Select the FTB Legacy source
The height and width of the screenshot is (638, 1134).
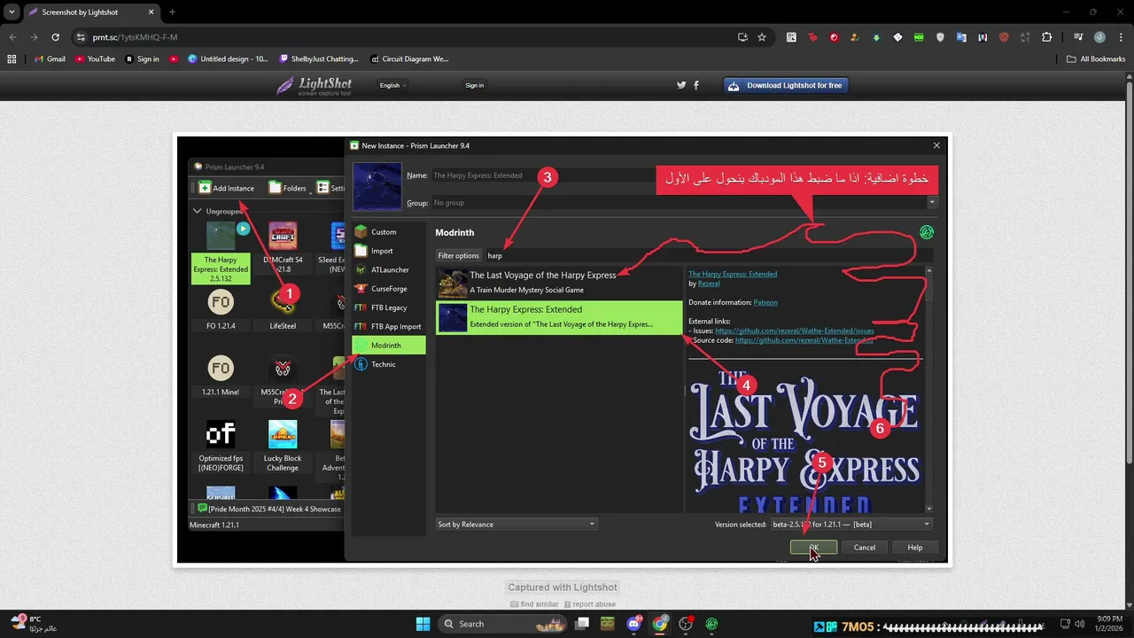click(x=388, y=307)
